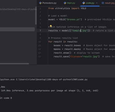Viewport: 115px width, 112px height.
Task: Place cursor in the "Drones.pt" string
Action: tap(74, 20)
